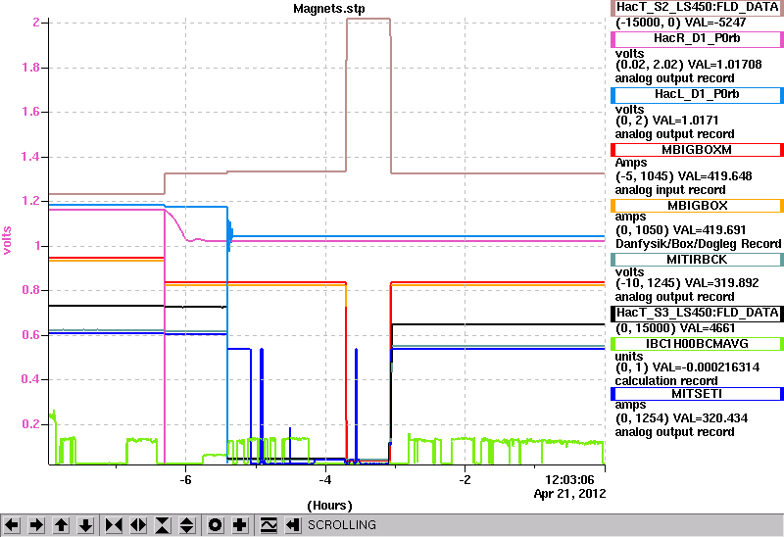This screenshot has height=537, width=784.
Task: Click the Magnets.stp graph title
Action: (x=329, y=9)
